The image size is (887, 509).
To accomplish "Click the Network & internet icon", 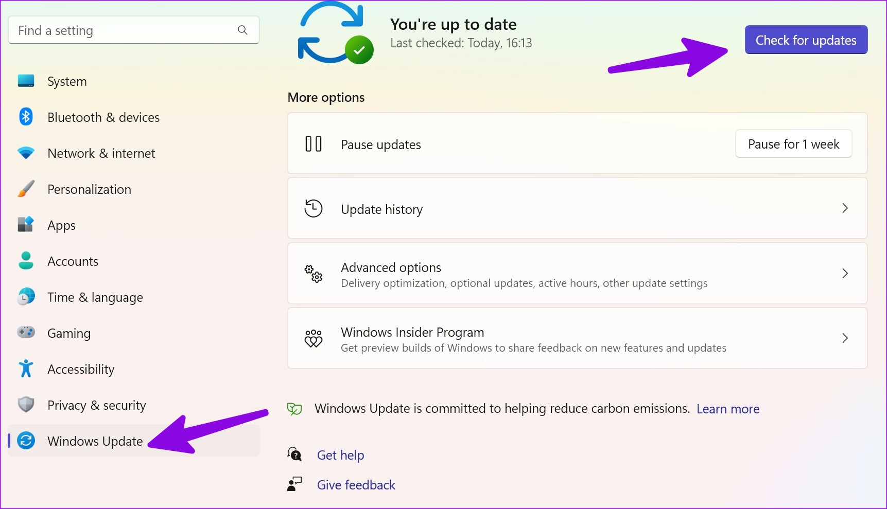I will [x=26, y=153].
